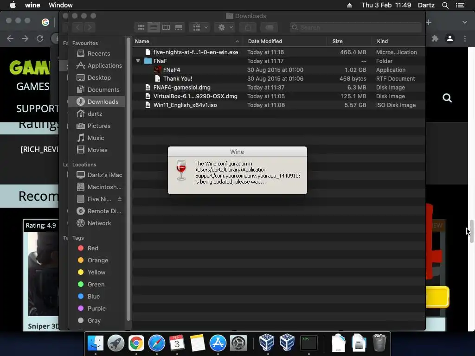Open the Window menu in menu bar
The height and width of the screenshot is (356, 475).
[x=61, y=5]
